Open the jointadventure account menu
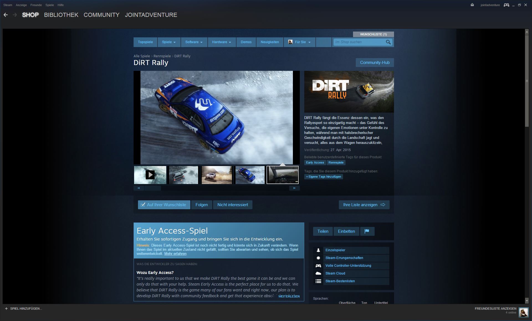Viewport: 532px width, 321px height. (x=490, y=5)
